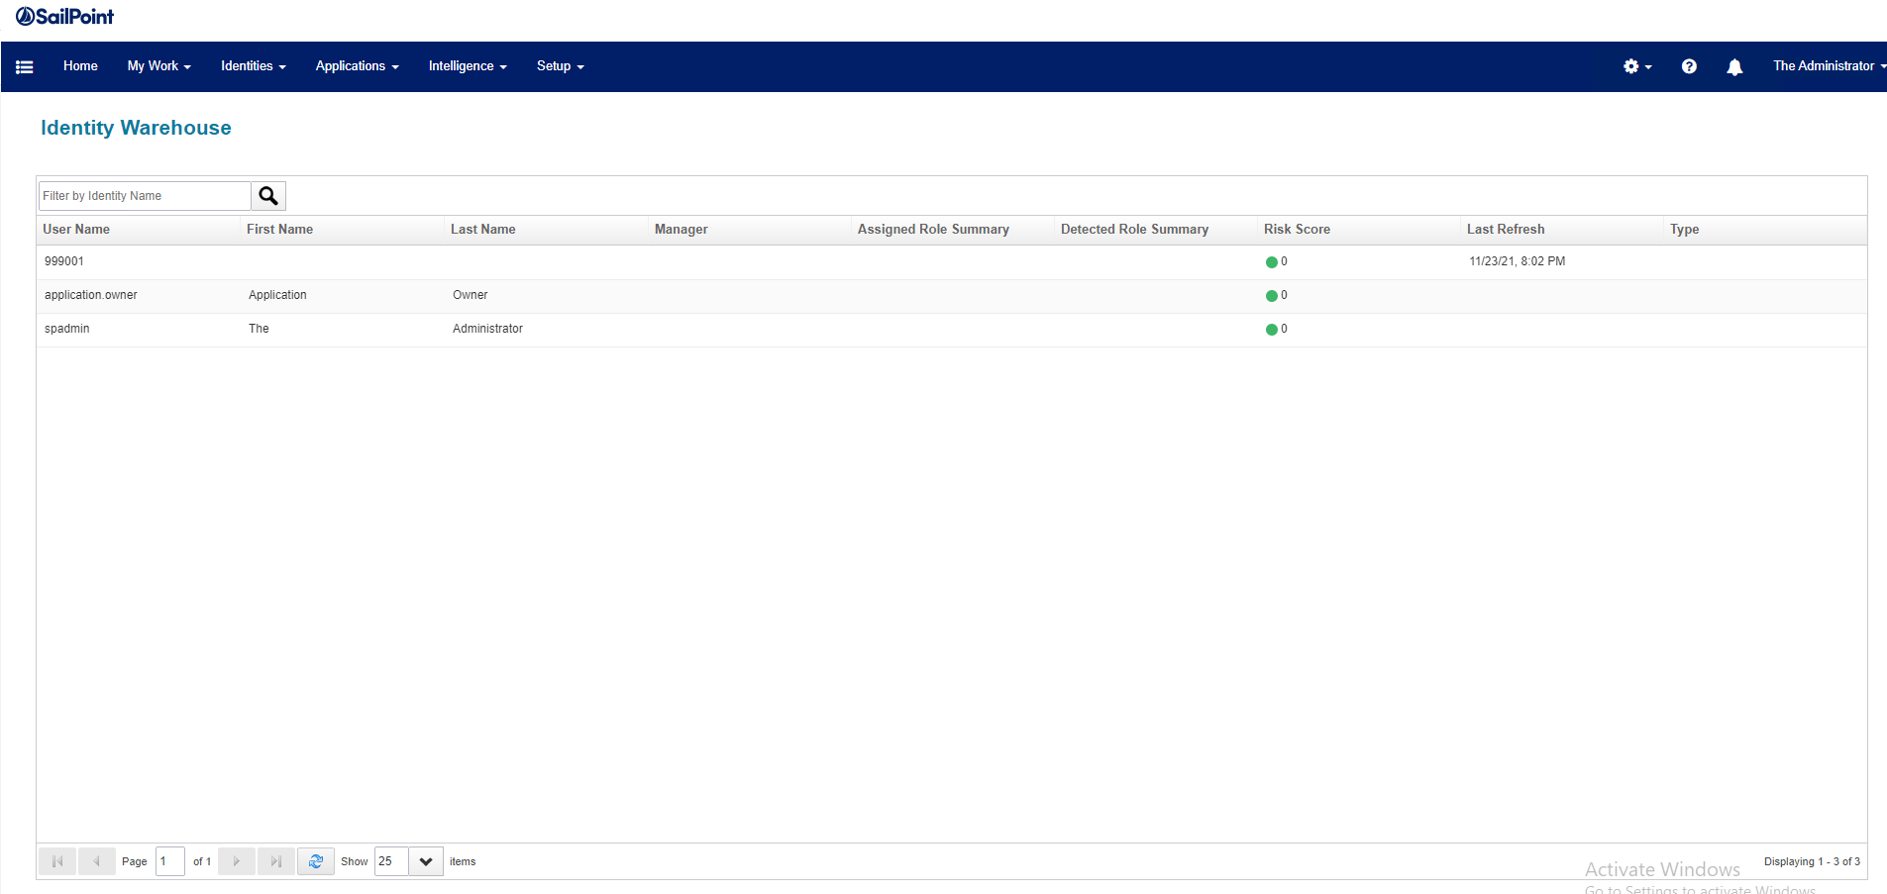Screen dimensions: 1887x894
Task: Open the items-per-page dropdown arrow
Action: coord(426,861)
